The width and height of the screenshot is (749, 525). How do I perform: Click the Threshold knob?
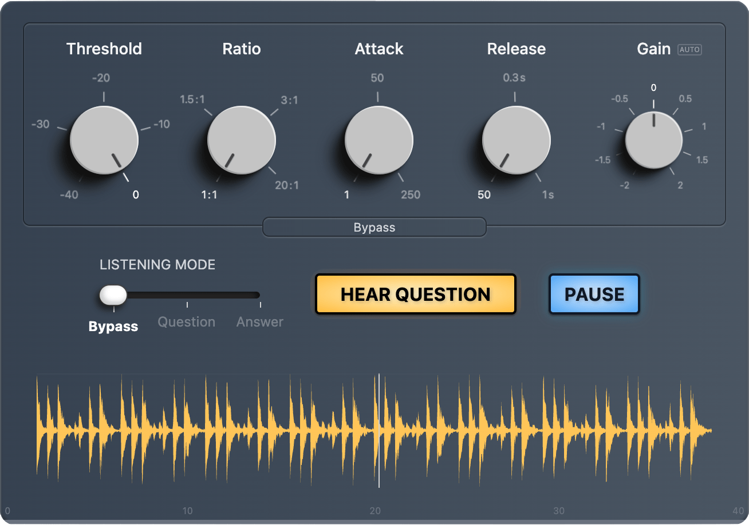(x=104, y=140)
